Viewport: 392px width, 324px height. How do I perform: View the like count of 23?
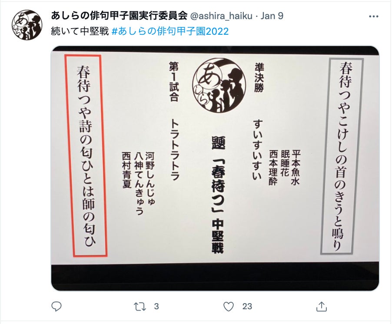(x=247, y=307)
